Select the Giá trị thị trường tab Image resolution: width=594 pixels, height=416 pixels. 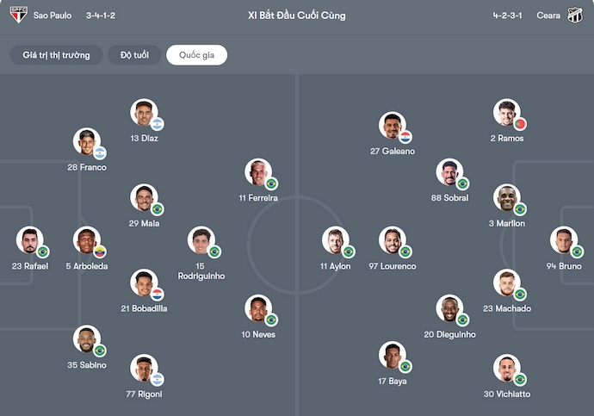point(56,55)
